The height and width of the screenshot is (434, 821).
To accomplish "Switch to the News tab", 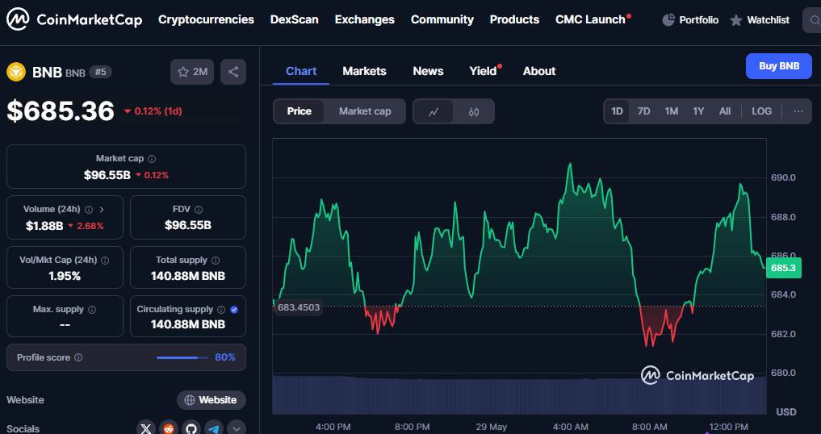I will (428, 71).
